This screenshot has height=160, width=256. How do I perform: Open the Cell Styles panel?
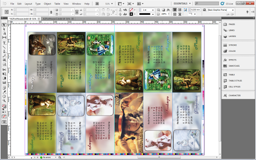tap(235, 87)
